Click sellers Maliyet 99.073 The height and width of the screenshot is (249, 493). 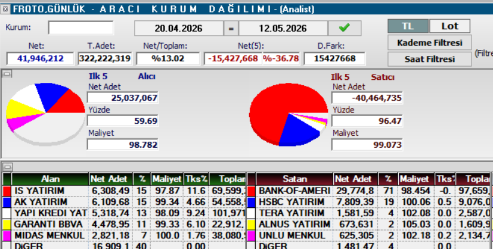pos(367,145)
